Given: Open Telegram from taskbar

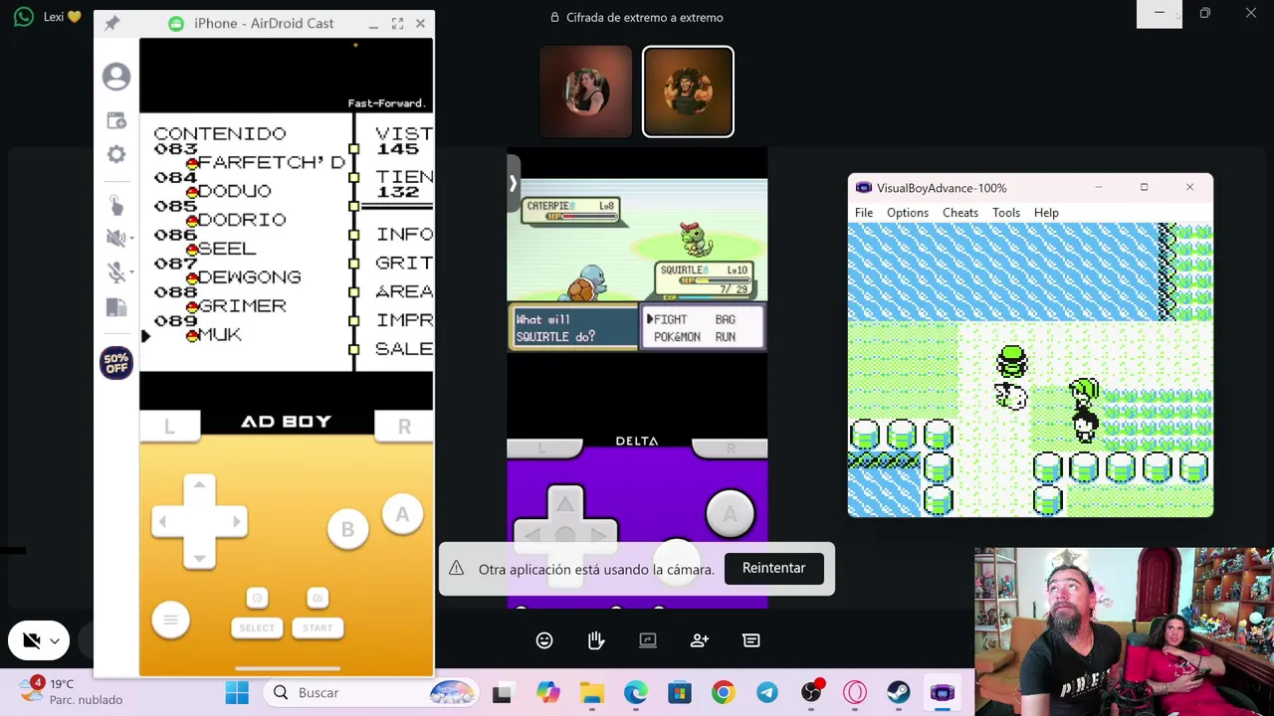Looking at the screenshot, I should 767,693.
